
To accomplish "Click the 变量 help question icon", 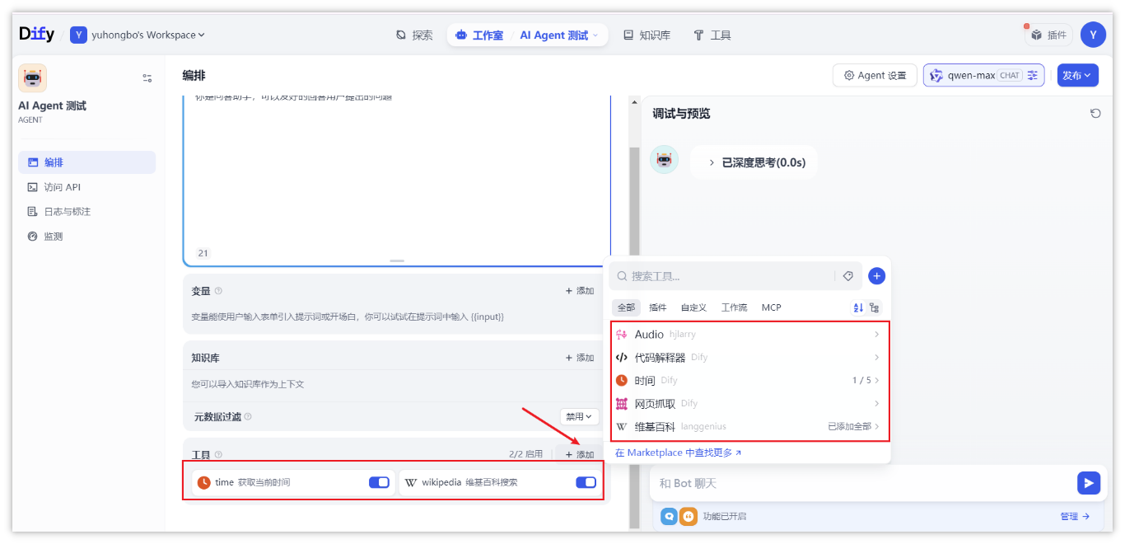I will coord(218,291).
